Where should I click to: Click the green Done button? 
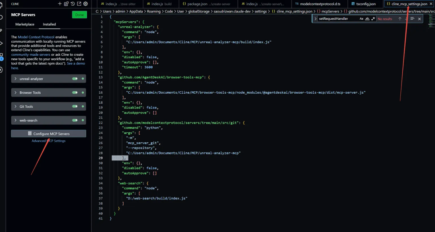pos(79,14)
